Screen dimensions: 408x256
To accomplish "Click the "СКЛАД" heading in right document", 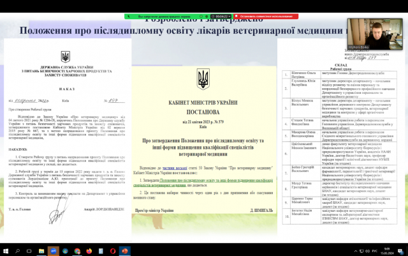I will coord(340,65).
